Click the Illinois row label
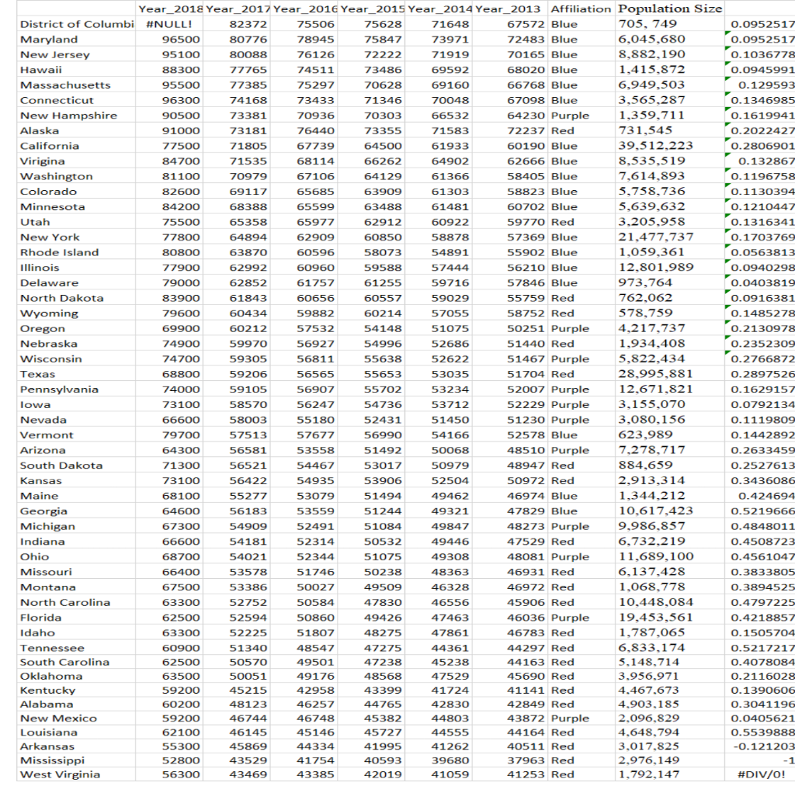795x786 pixels. pos(76,267)
